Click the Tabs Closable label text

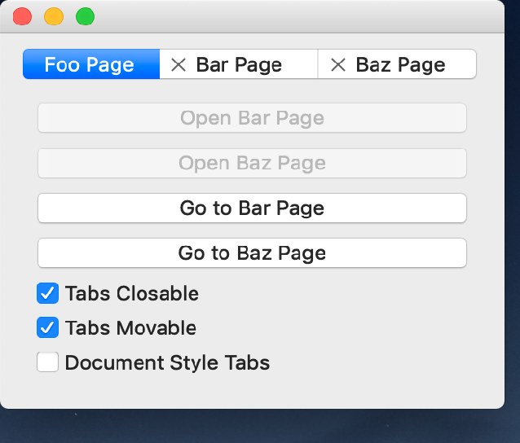[x=132, y=293]
